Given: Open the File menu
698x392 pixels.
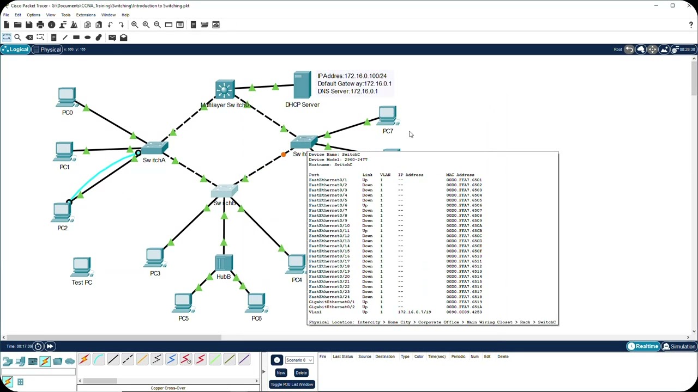Looking at the screenshot, I should [x=6, y=15].
